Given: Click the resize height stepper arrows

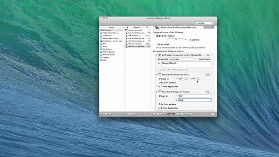Looking at the screenshot, I should tap(198, 78).
